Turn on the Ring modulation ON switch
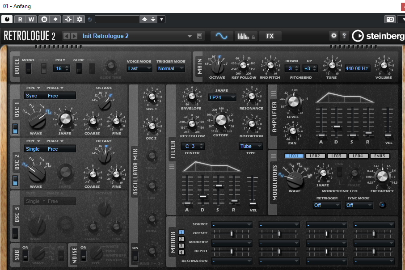The image size is (405, 270). click(x=135, y=256)
